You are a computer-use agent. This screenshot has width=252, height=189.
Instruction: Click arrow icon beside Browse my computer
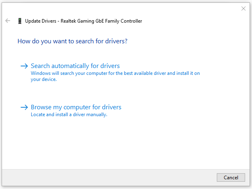click(x=24, y=107)
